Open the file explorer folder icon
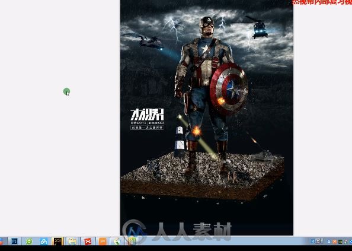Viewport: 352px width, 251px height. (x=72, y=242)
